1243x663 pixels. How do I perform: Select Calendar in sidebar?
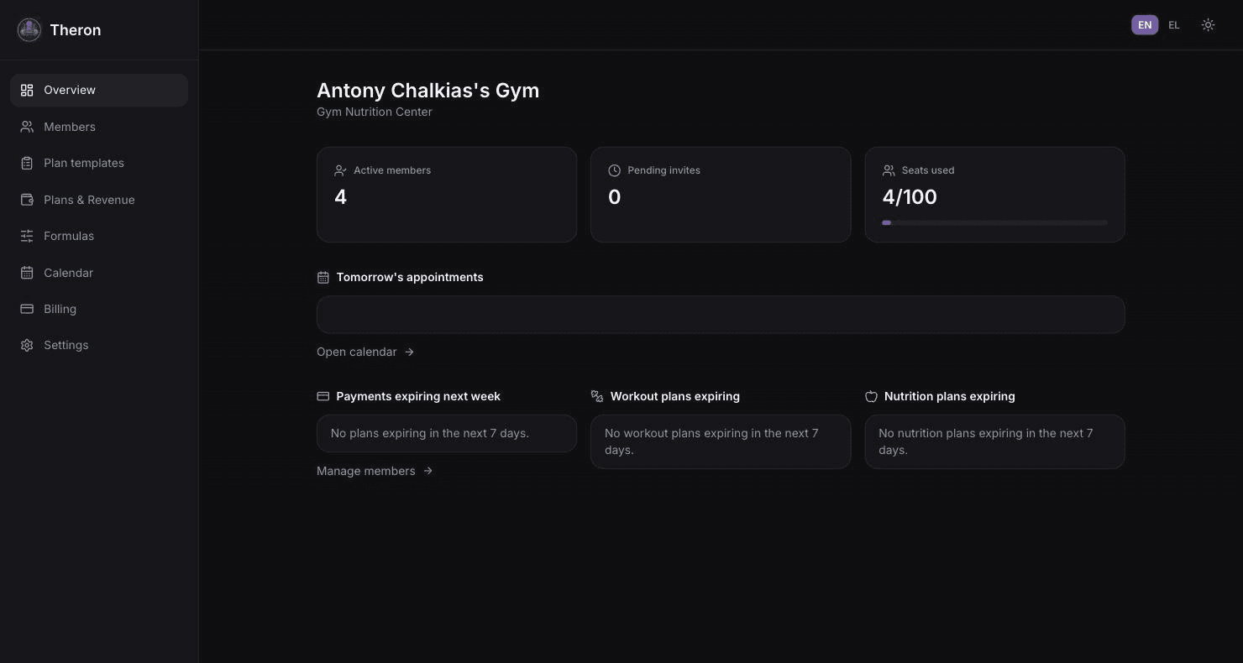coord(99,273)
